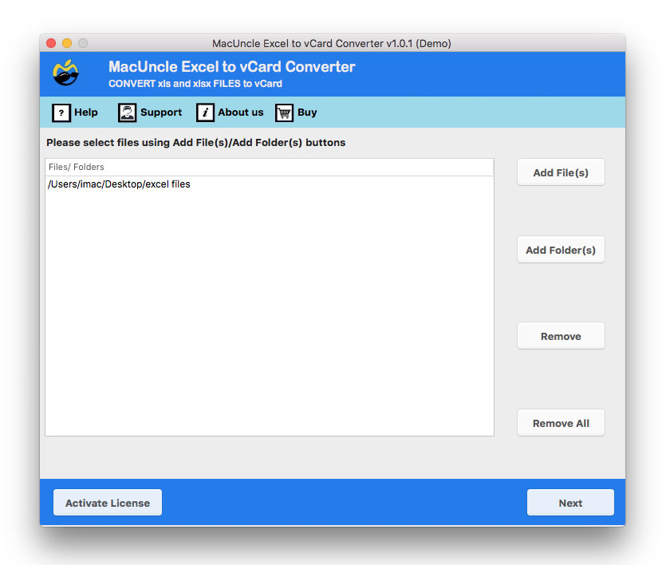The height and width of the screenshot is (565, 662).
Task: Proceed by clicking Next
Action: pyautogui.click(x=570, y=502)
